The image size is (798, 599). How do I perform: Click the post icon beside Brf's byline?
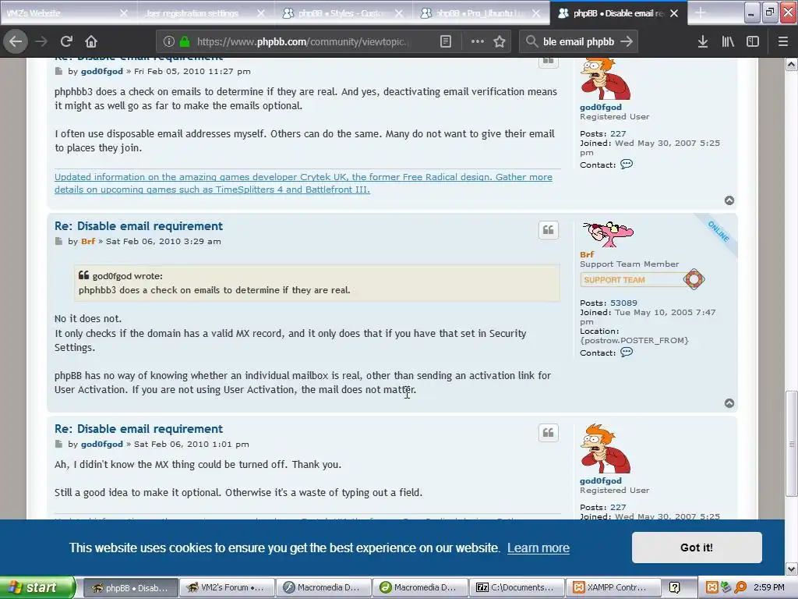pyautogui.click(x=58, y=241)
